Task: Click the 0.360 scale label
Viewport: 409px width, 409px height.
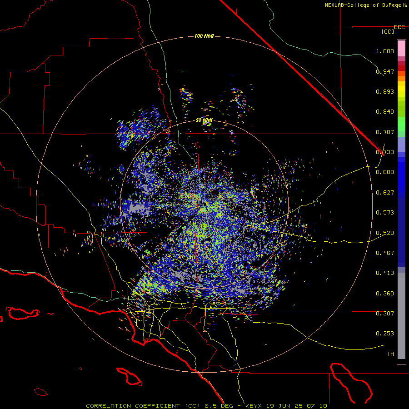Action: [385, 293]
